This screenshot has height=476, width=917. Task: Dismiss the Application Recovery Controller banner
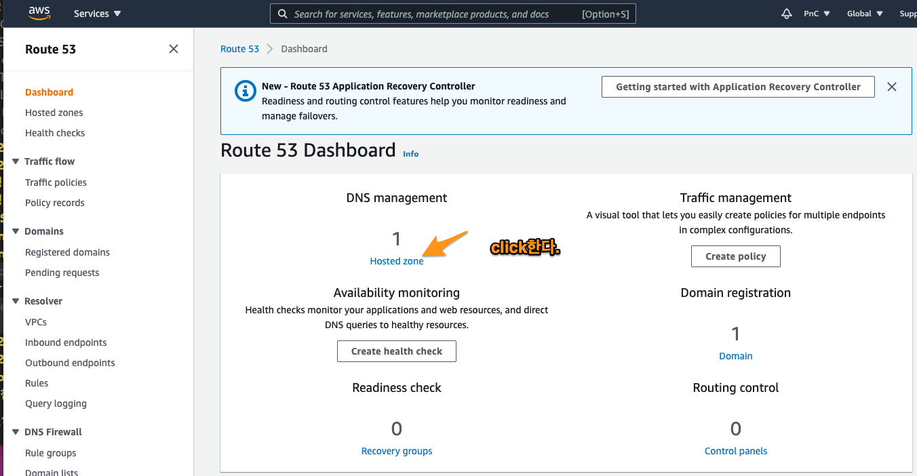click(892, 87)
